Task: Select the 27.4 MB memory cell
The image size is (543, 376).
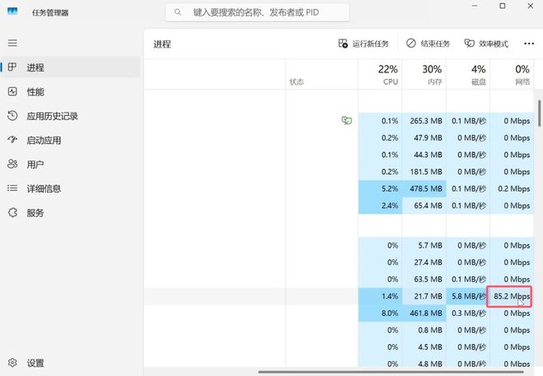Action: [x=425, y=262]
